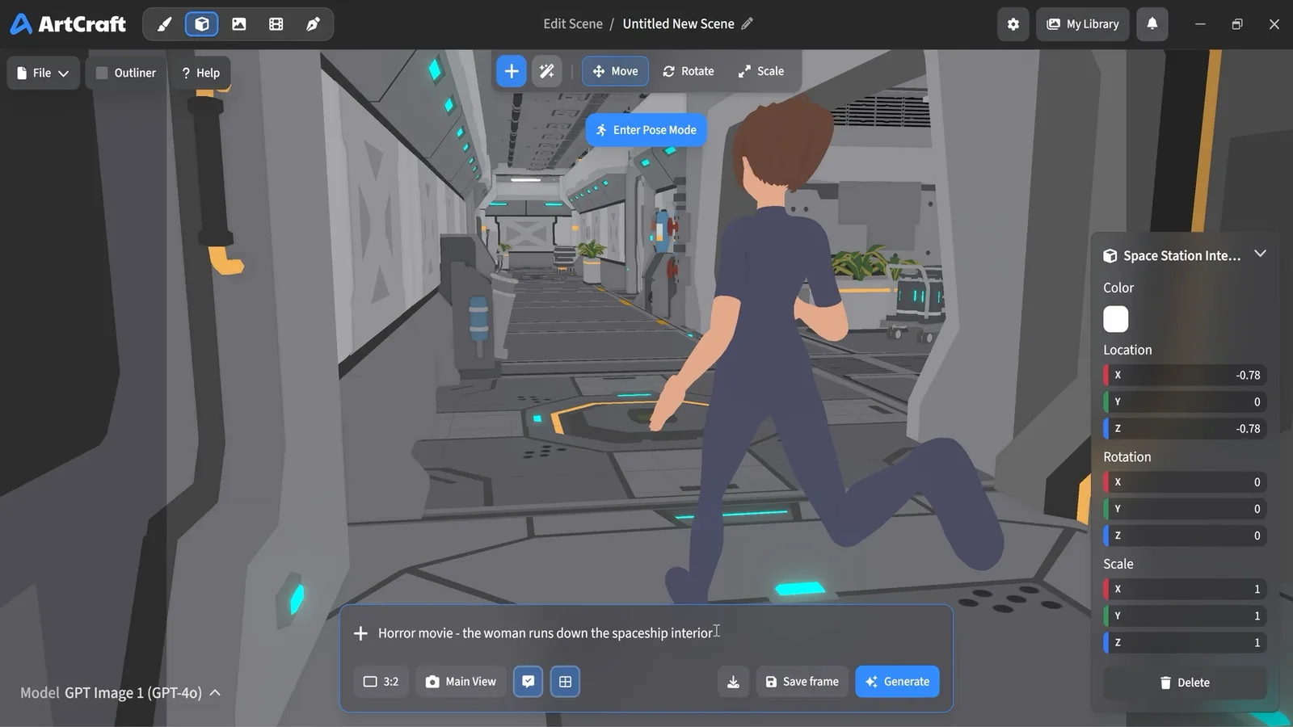Viewport: 1293px width, 727px height.
Task: Toggle the Outliner checkbox
Action: (x=102, y=73)
